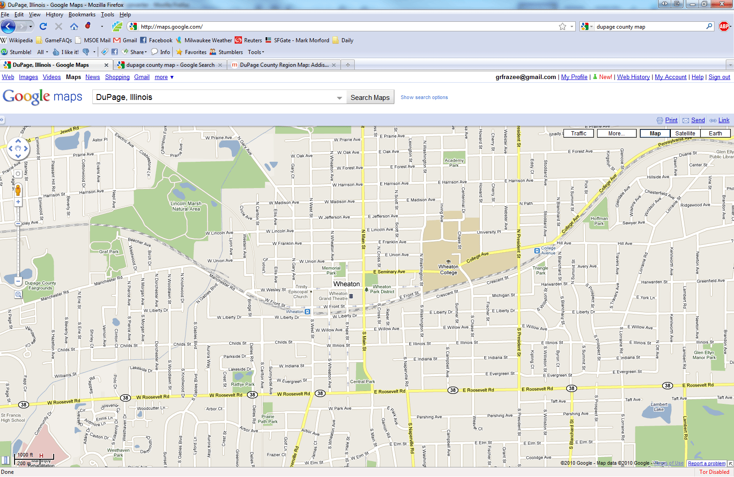Image resolution: width=734 pixels, height=477 pixels.
Task: Reload the page with the refresh icon
Action: pos(43,27)
